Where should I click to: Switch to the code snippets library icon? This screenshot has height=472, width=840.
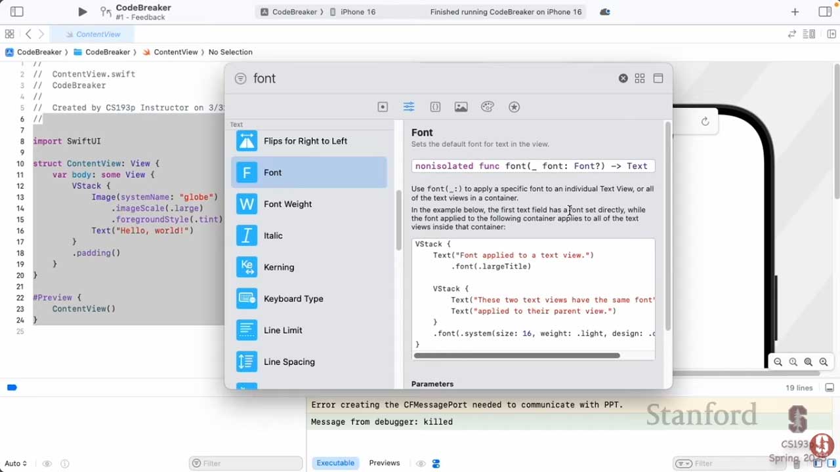435,107
